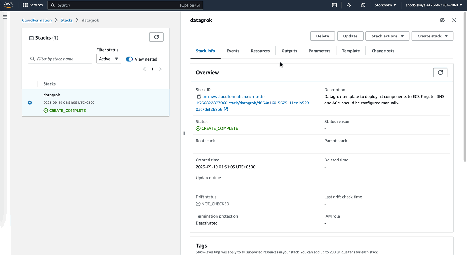Refresh the Stacks list
The width and height of the screenshot is (467, 255).
(156, 37)
